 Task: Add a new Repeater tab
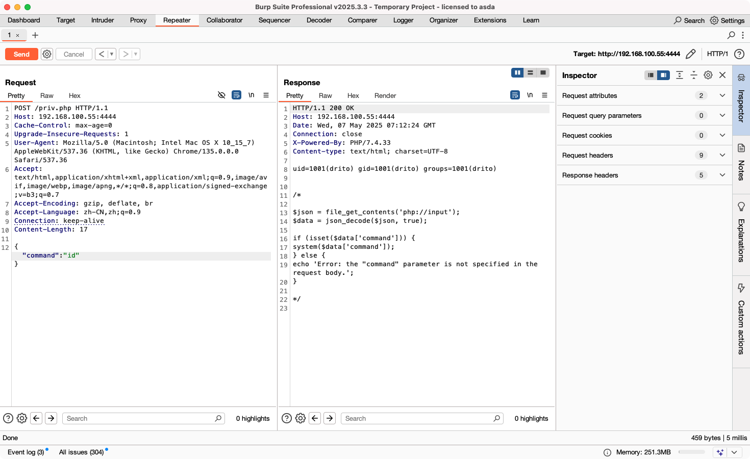35,35
